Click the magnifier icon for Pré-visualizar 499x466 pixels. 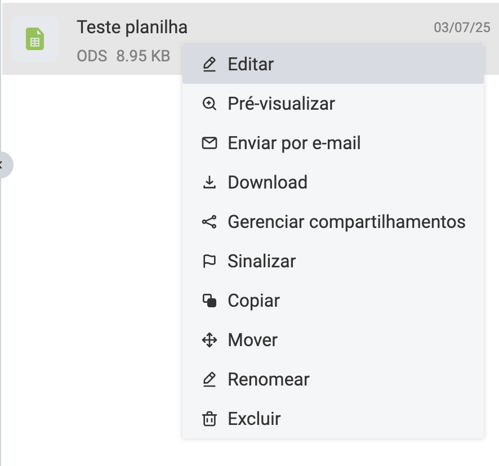click(209, 104)
